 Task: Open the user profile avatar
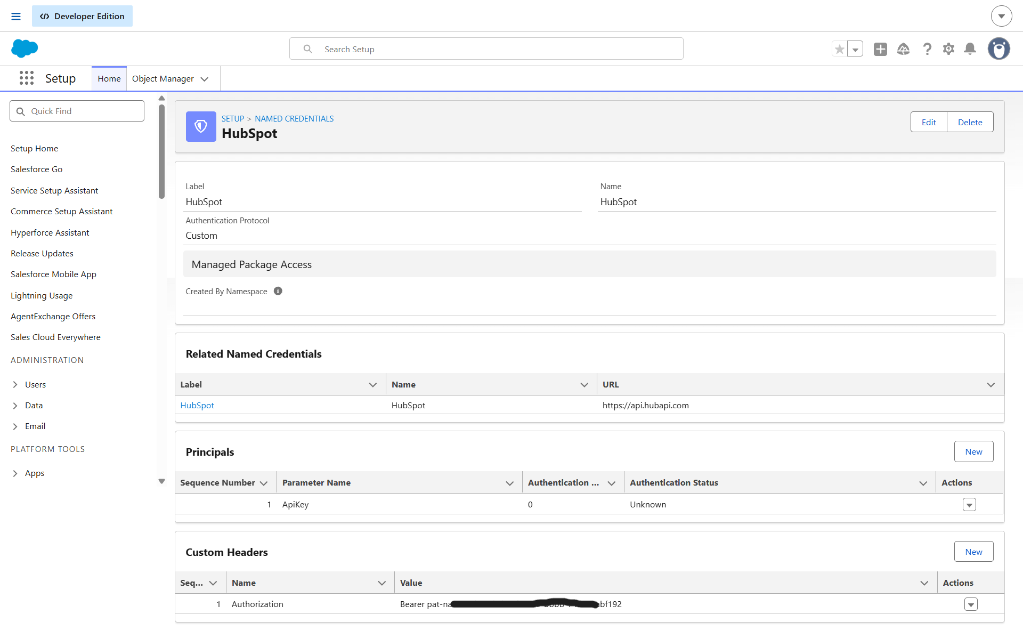point(999,49)
